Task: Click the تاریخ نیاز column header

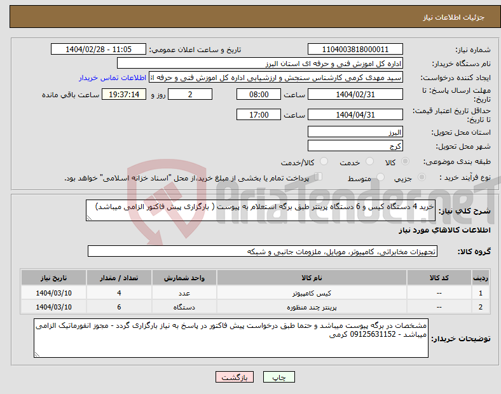Action: [53, 278]
